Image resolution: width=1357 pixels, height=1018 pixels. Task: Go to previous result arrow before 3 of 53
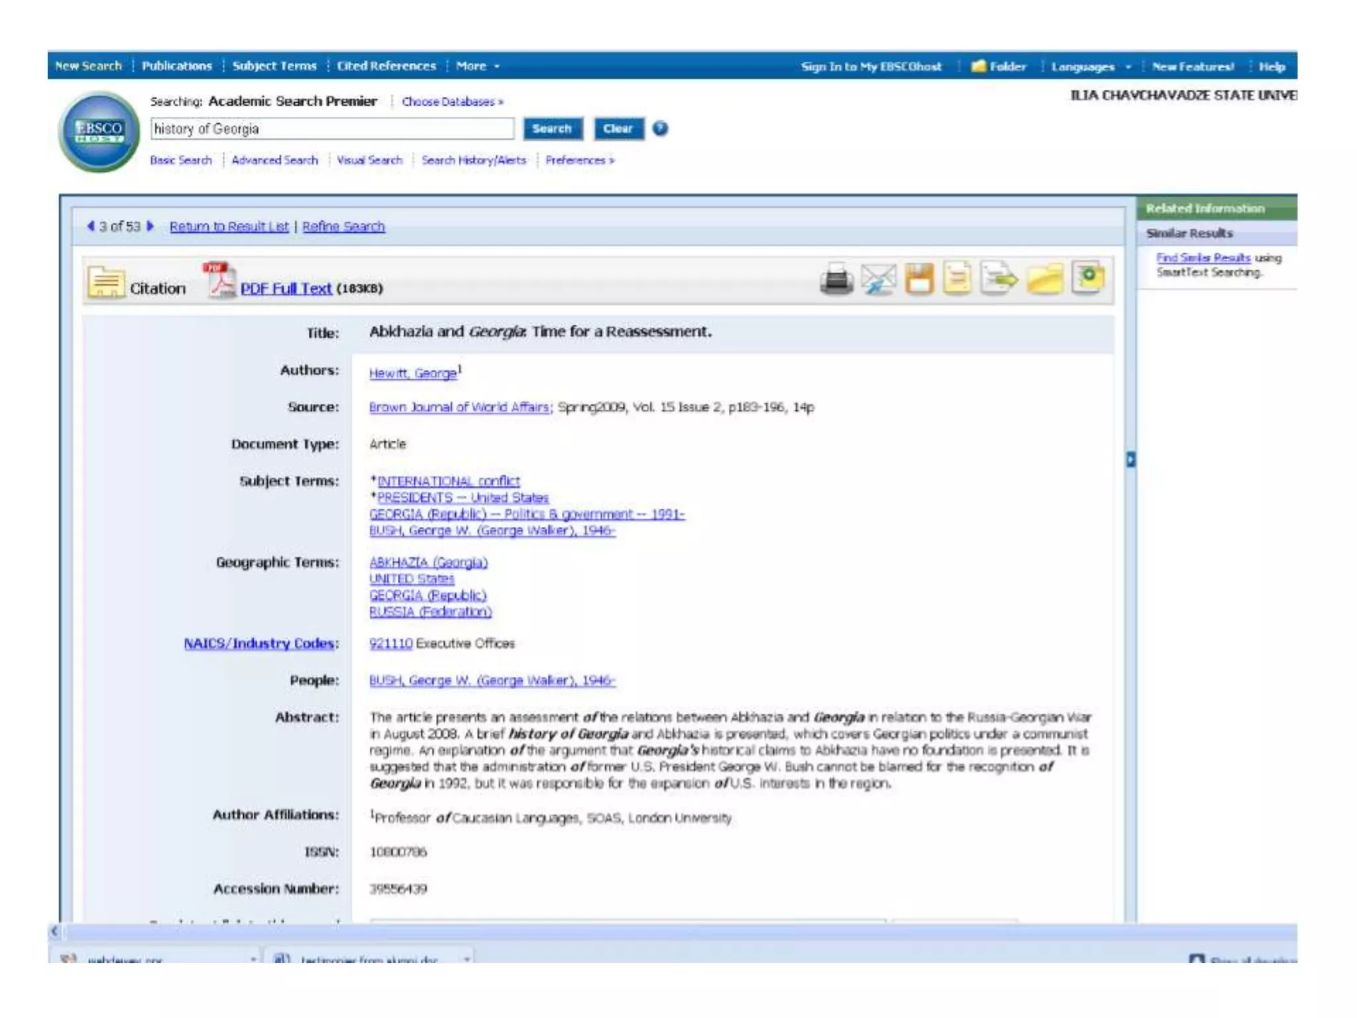tap(91, 226)
